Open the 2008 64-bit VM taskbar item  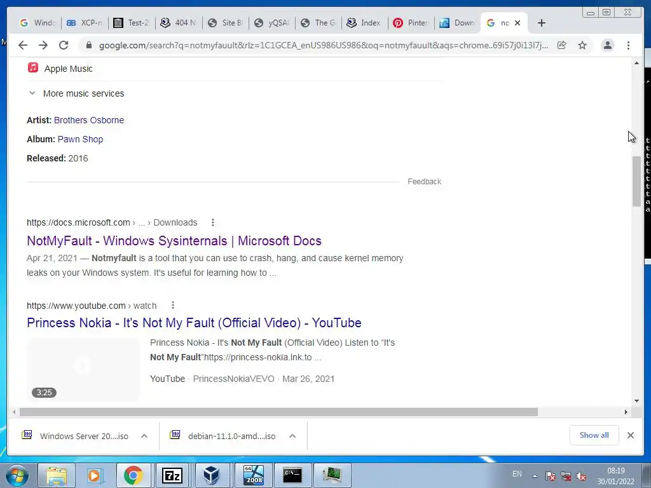click(254, 475)
